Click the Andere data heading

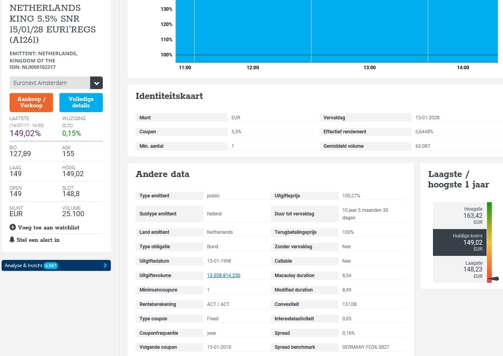tap(162, 174)
